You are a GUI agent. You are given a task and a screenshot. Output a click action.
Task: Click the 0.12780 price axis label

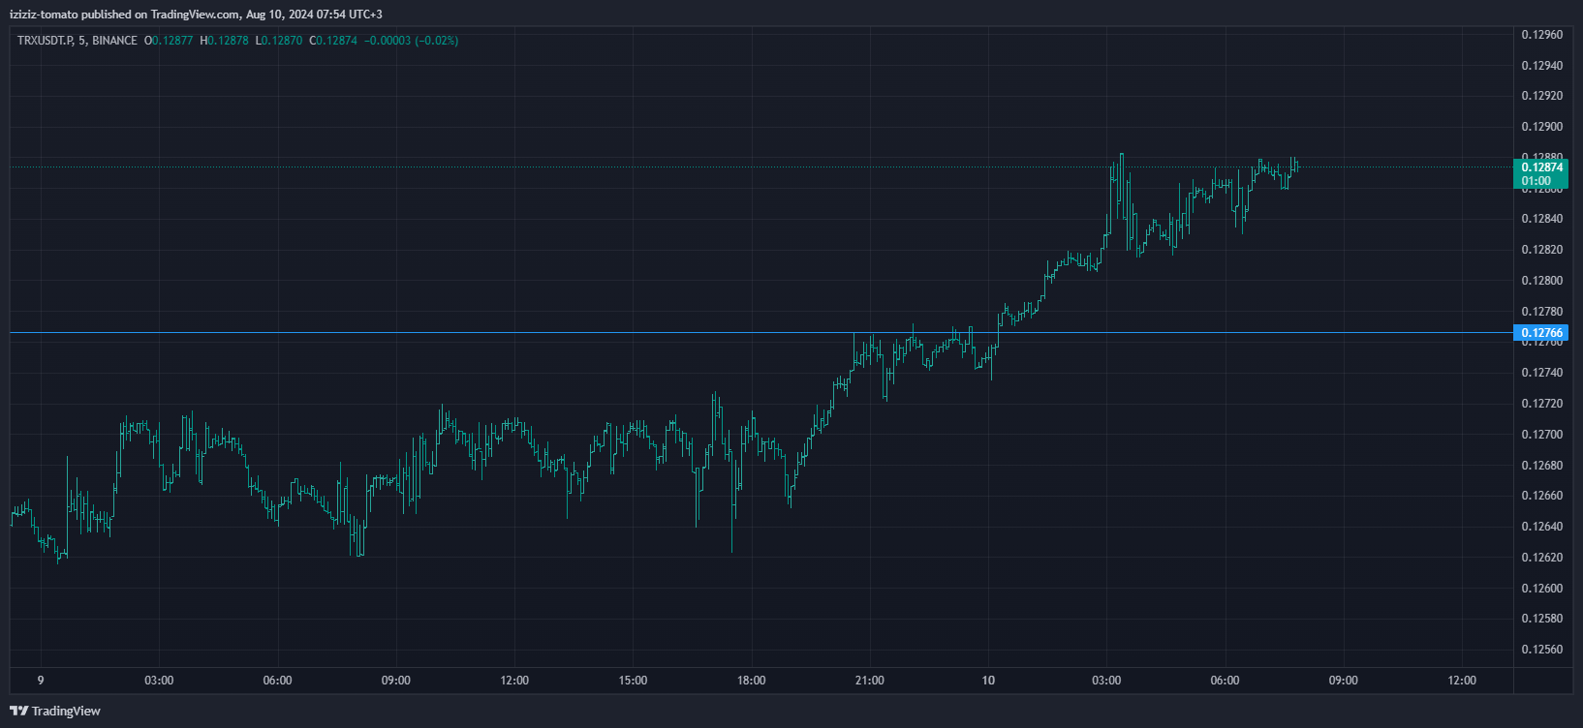tap(1541, 312)
